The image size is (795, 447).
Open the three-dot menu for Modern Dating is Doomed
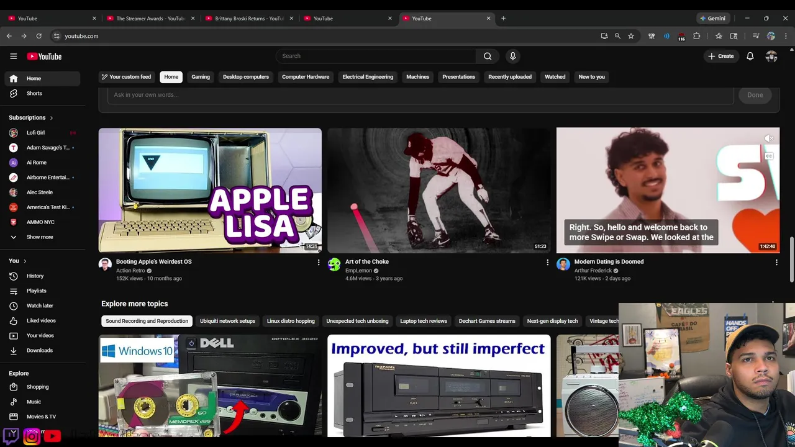click(x=776, y=263)
